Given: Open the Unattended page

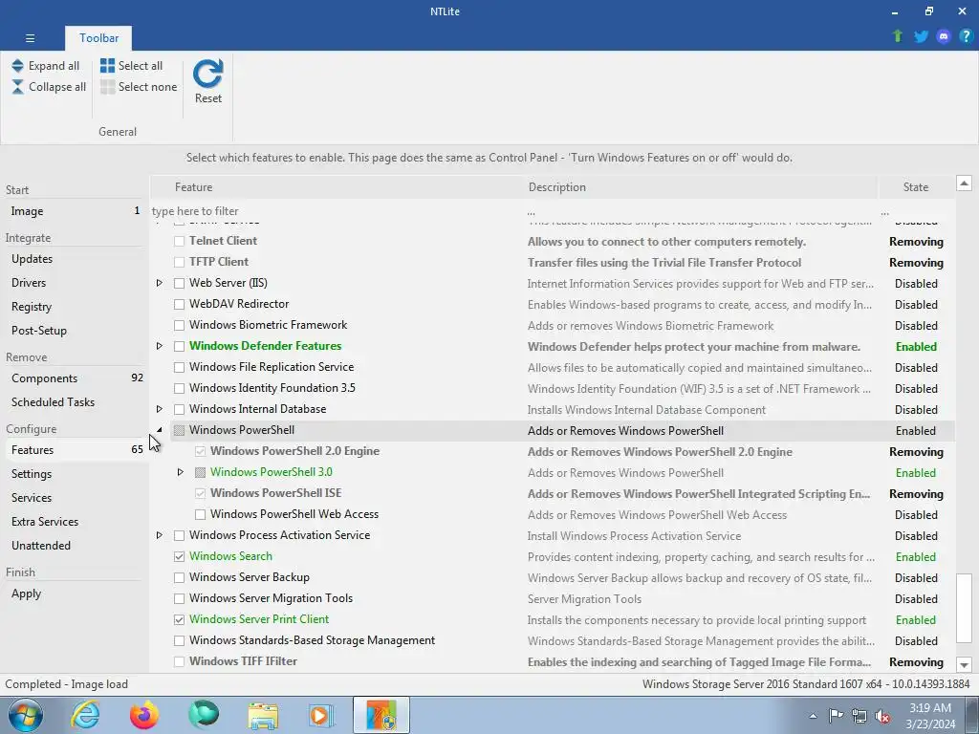Looking at the screenshot, I should (x=75, y=546).
